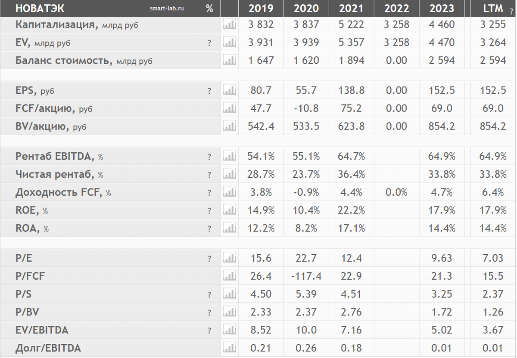Open chart icon for P/E row
Viewport: 517px width, 358px height.
[x=230, y=259]
